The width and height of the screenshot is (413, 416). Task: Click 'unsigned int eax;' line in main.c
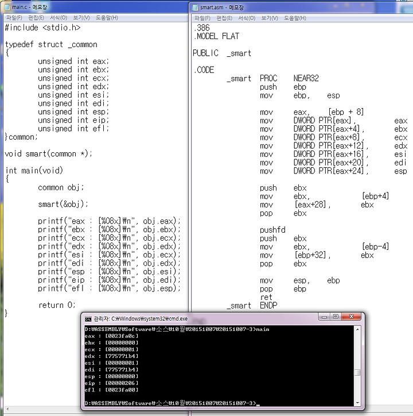(x=73, y=61)
